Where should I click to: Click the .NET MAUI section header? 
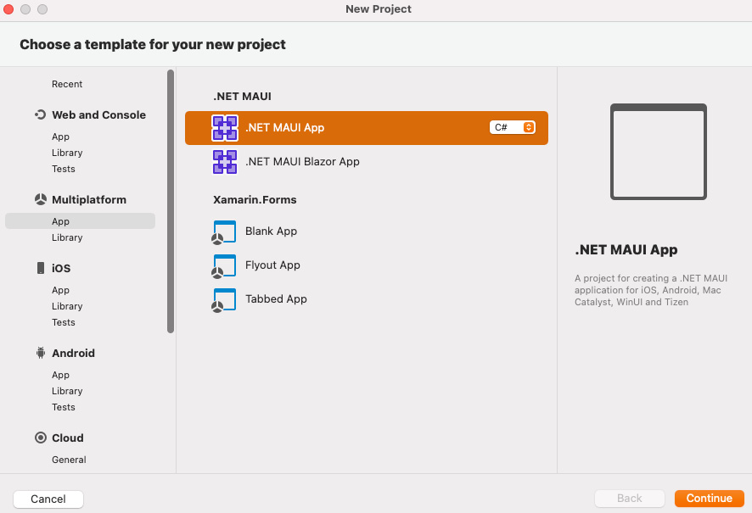242,97
